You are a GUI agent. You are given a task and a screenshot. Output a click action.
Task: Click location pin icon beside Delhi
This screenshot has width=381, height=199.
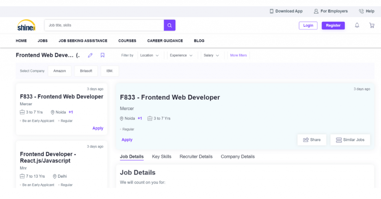pos(55,176)
